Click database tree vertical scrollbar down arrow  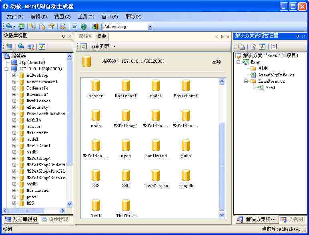(x=69, y=204)
